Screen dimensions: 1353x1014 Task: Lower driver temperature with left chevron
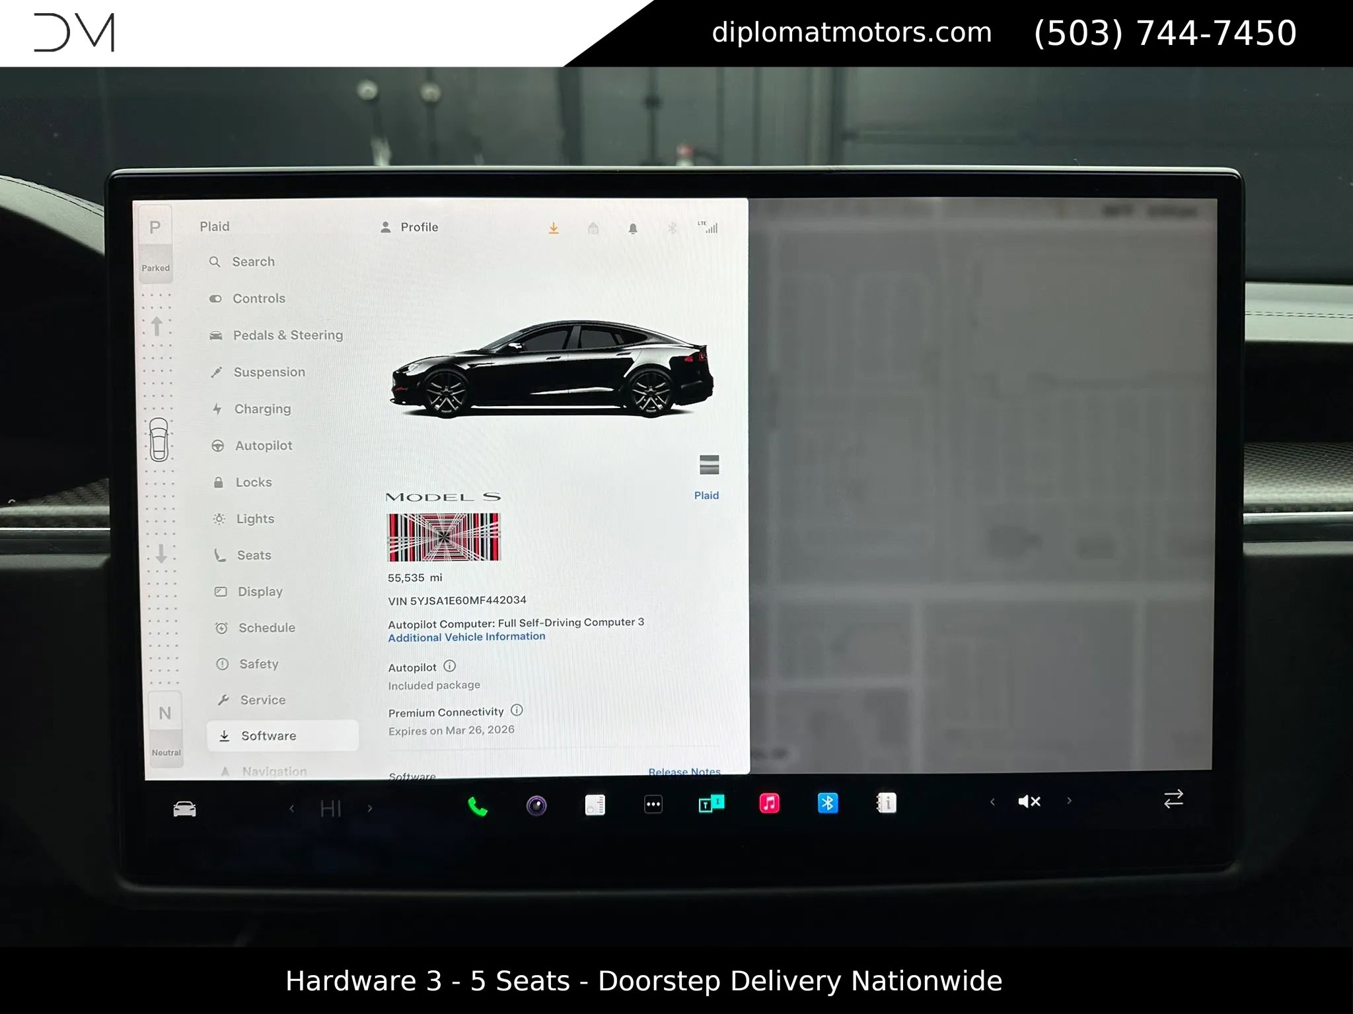click(291, 808)
